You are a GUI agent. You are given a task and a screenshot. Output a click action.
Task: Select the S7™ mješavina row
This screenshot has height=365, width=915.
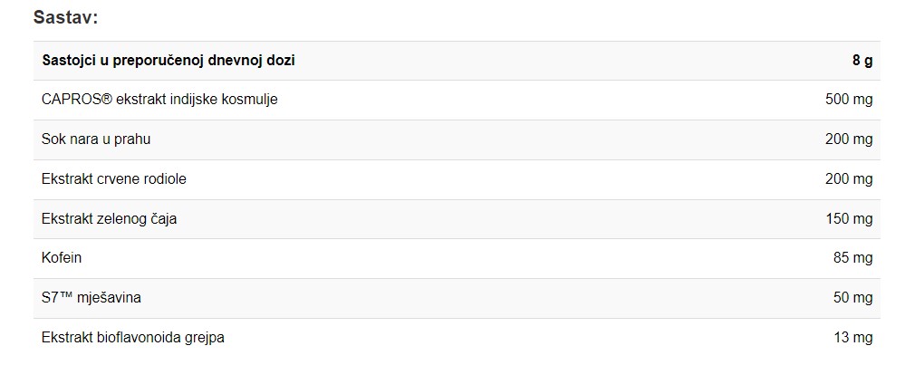tap(457, 298)
